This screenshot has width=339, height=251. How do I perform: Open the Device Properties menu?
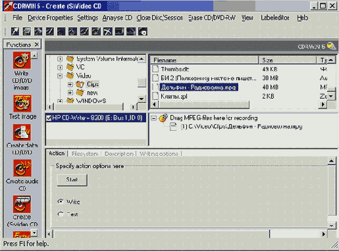(x=50, y=18)
